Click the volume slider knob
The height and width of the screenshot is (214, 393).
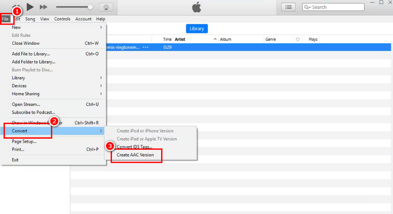[x=90, y=7]
